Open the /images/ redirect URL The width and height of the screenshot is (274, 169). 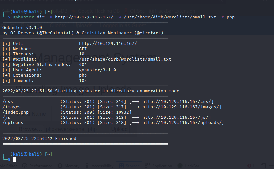pos(182,107)
